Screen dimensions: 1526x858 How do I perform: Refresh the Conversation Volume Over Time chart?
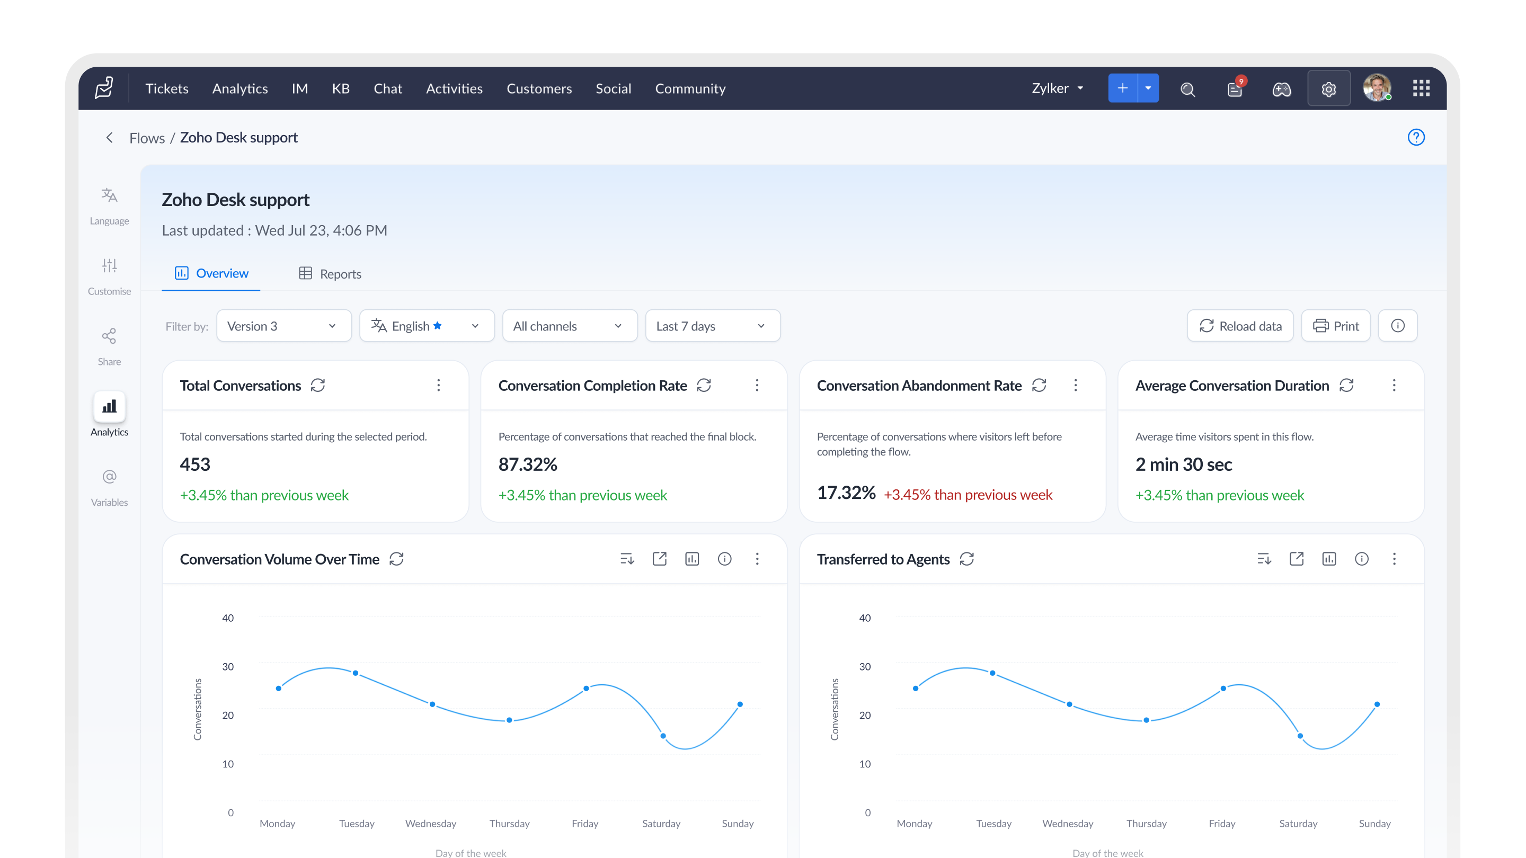[396, 559]
